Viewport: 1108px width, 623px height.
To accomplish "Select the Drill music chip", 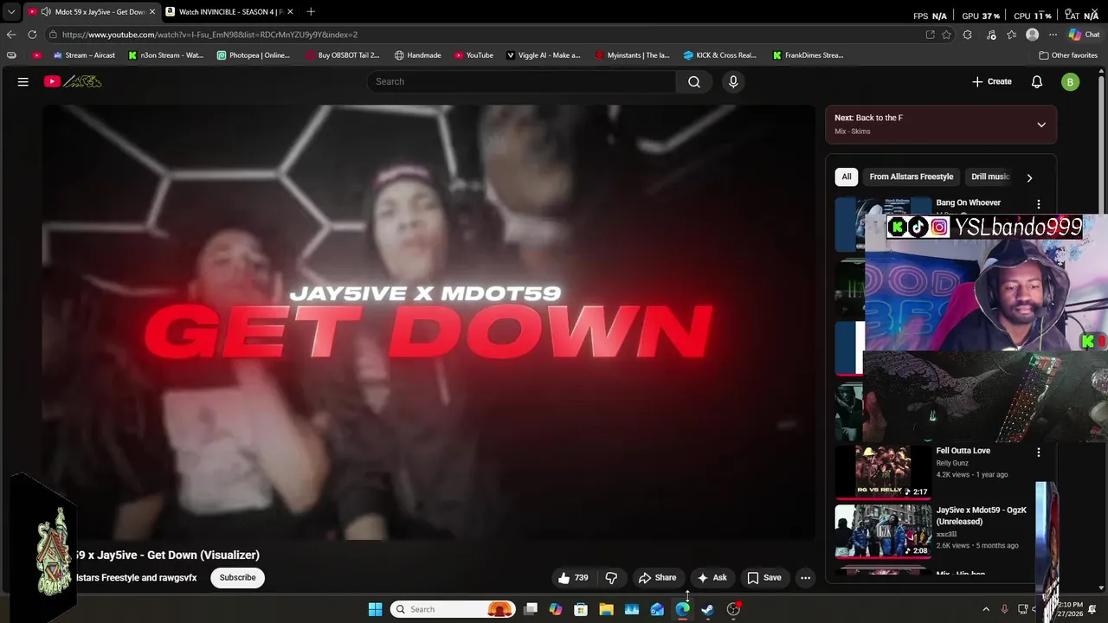I will (x=990, y=177).
